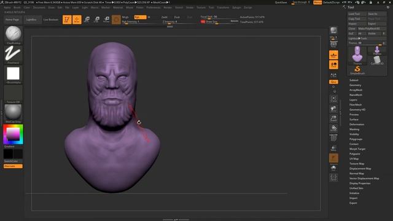This screenshot has width=393, height=221.
Task: Click Make PolyMesh3D button
Action: [372, 29]
